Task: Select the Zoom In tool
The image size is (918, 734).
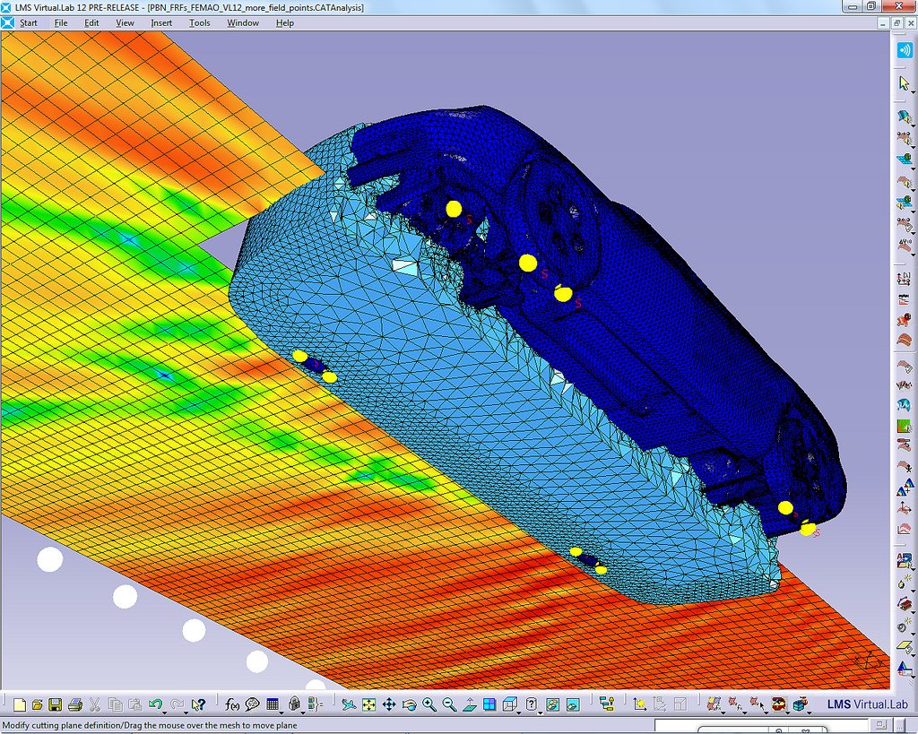Action: pos(429,704)
